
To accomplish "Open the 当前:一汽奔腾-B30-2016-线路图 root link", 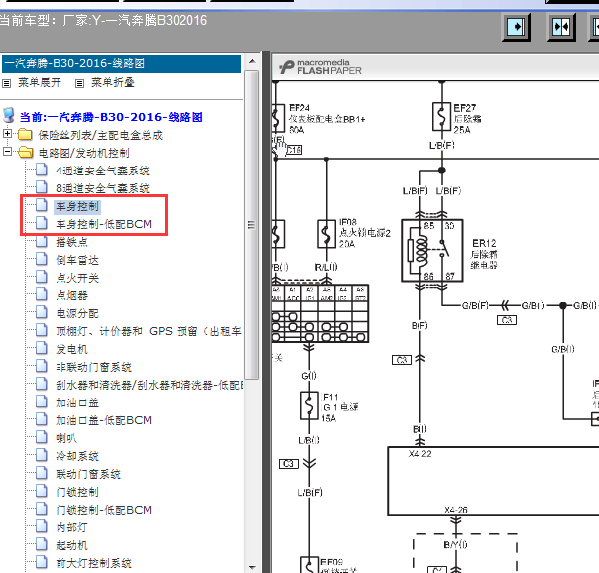I will click(111, 117).
